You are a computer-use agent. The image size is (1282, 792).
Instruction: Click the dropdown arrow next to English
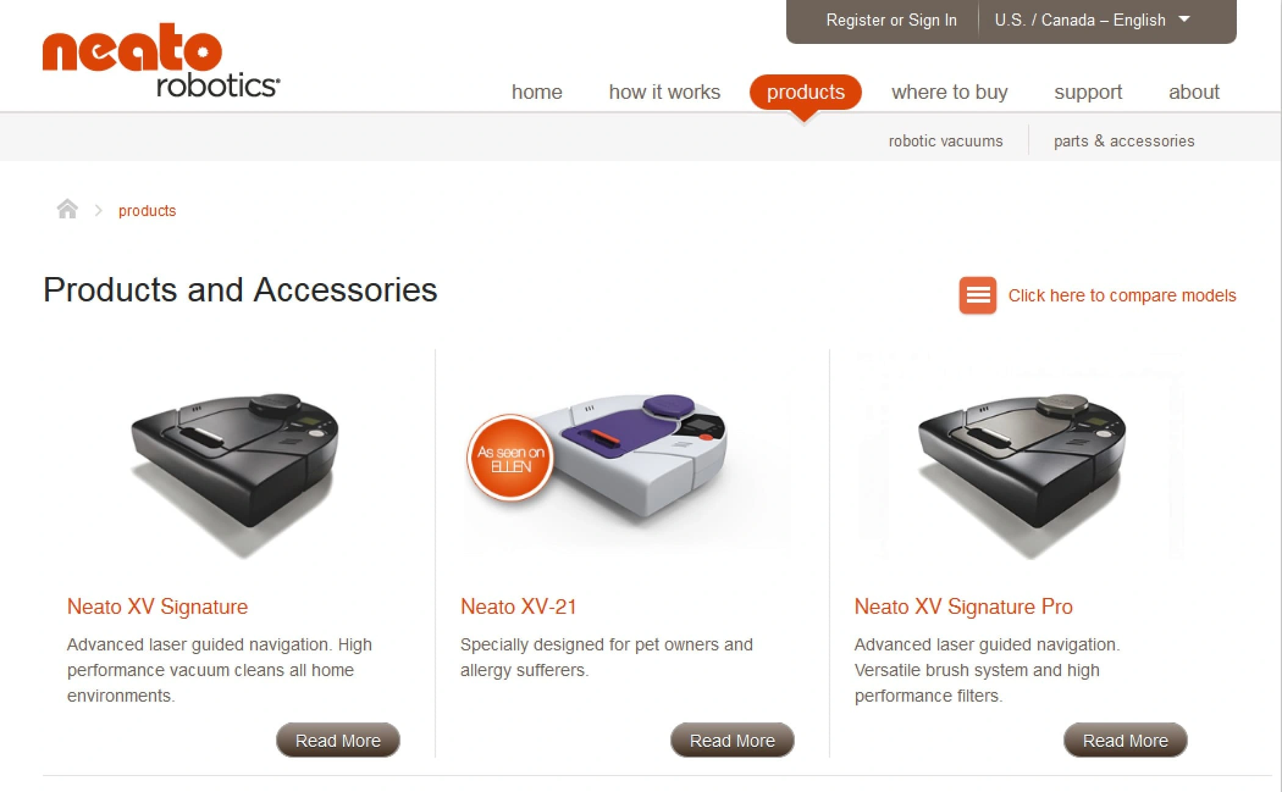point(1184,20)
